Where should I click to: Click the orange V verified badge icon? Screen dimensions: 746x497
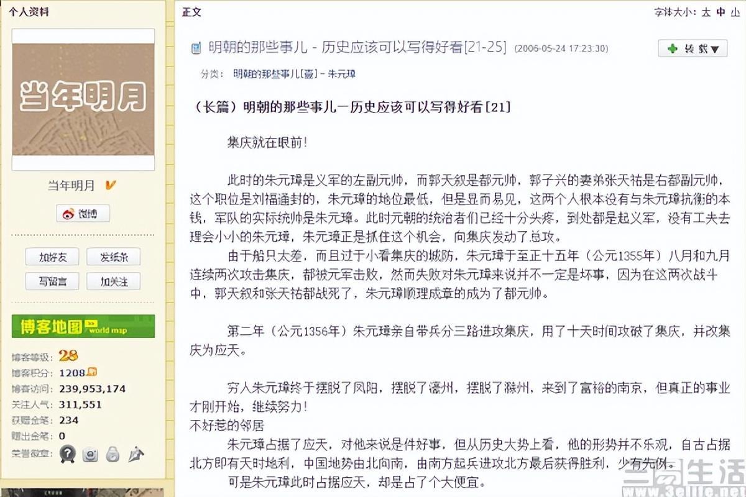pyautogui.click(x=110, y=185)
